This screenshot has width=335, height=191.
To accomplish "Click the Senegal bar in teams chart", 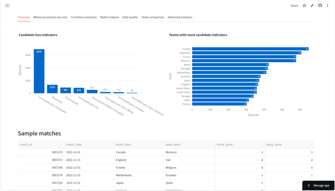I will point(223,96).
